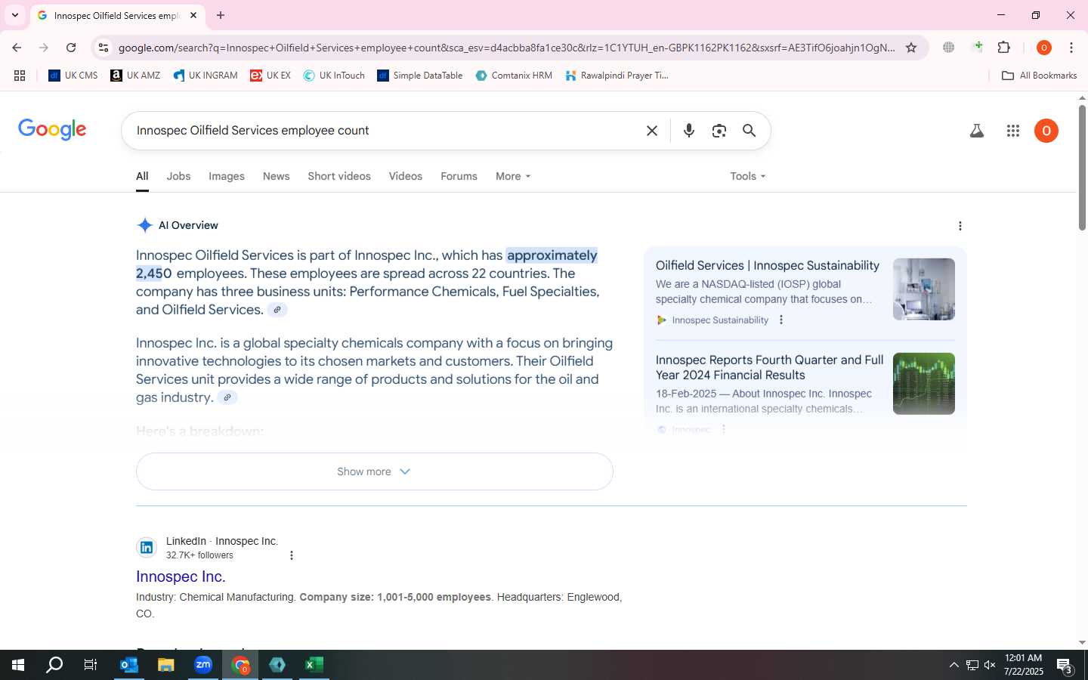Viewport: 1088px width, 680px height.
Task: Clear the search query with X
Action: pos(652,131)
